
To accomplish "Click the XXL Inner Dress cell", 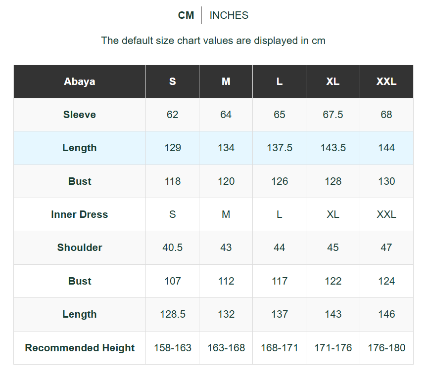I will [386, 214].
